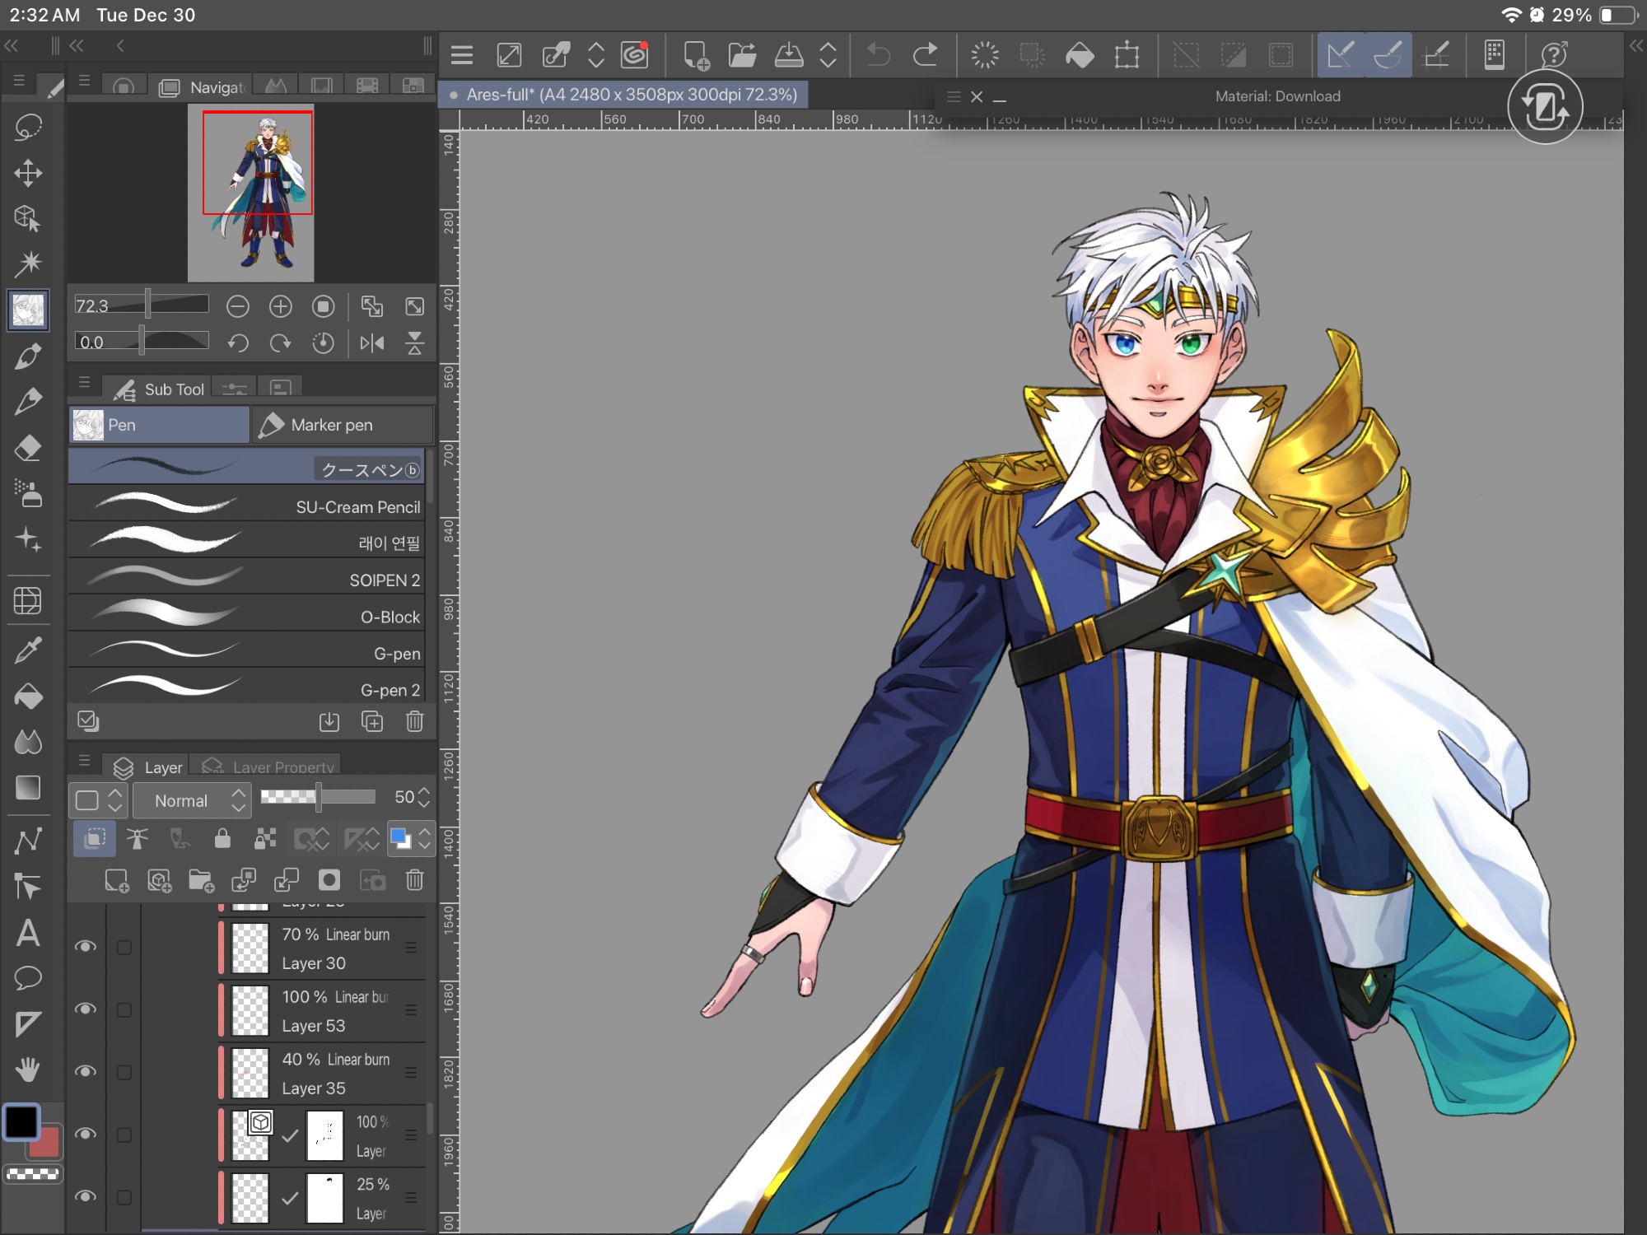The image size is (1647, 1235).
Task: Click the Undo arrow in command bar
Action: pyautogui.click(x=879, y=55)
